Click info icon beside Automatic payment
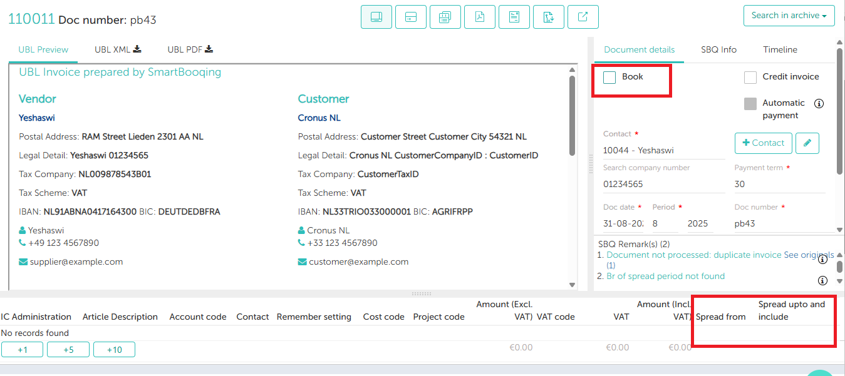 point(819,103)
